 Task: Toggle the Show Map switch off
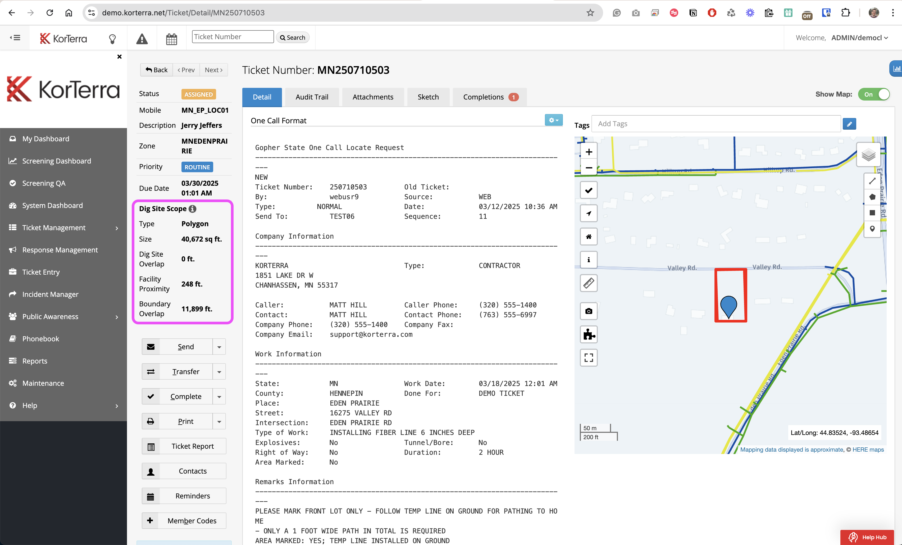(873, 94)
